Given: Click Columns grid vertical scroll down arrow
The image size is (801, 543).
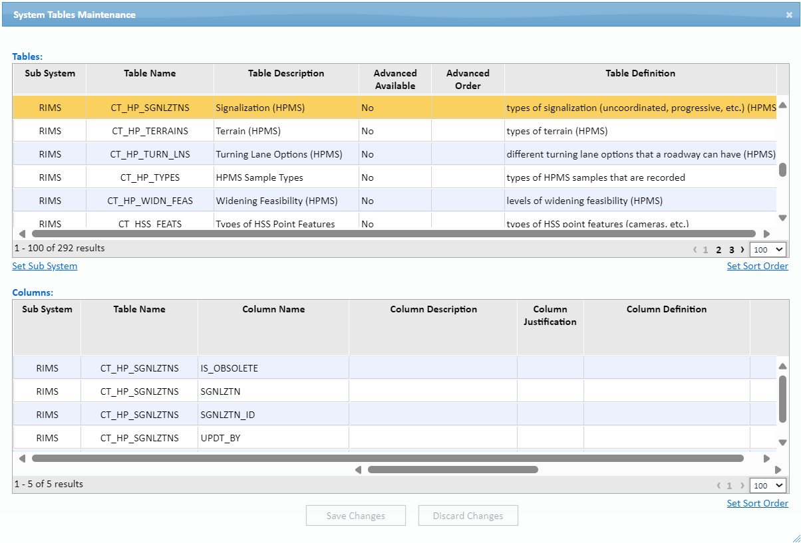Looking at the screenshot, I should (783, 443).
